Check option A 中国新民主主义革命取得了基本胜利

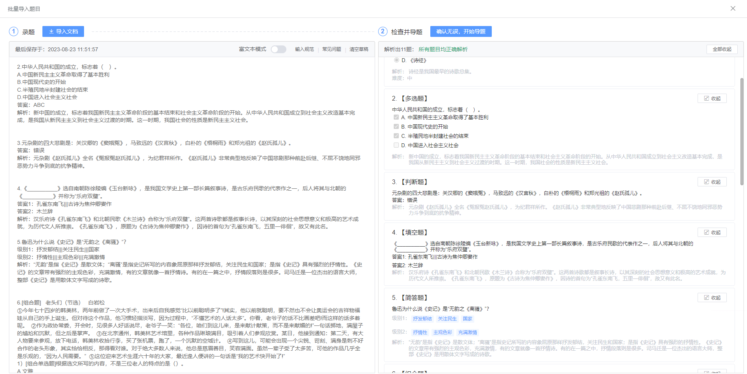click(x=396, y=117)
